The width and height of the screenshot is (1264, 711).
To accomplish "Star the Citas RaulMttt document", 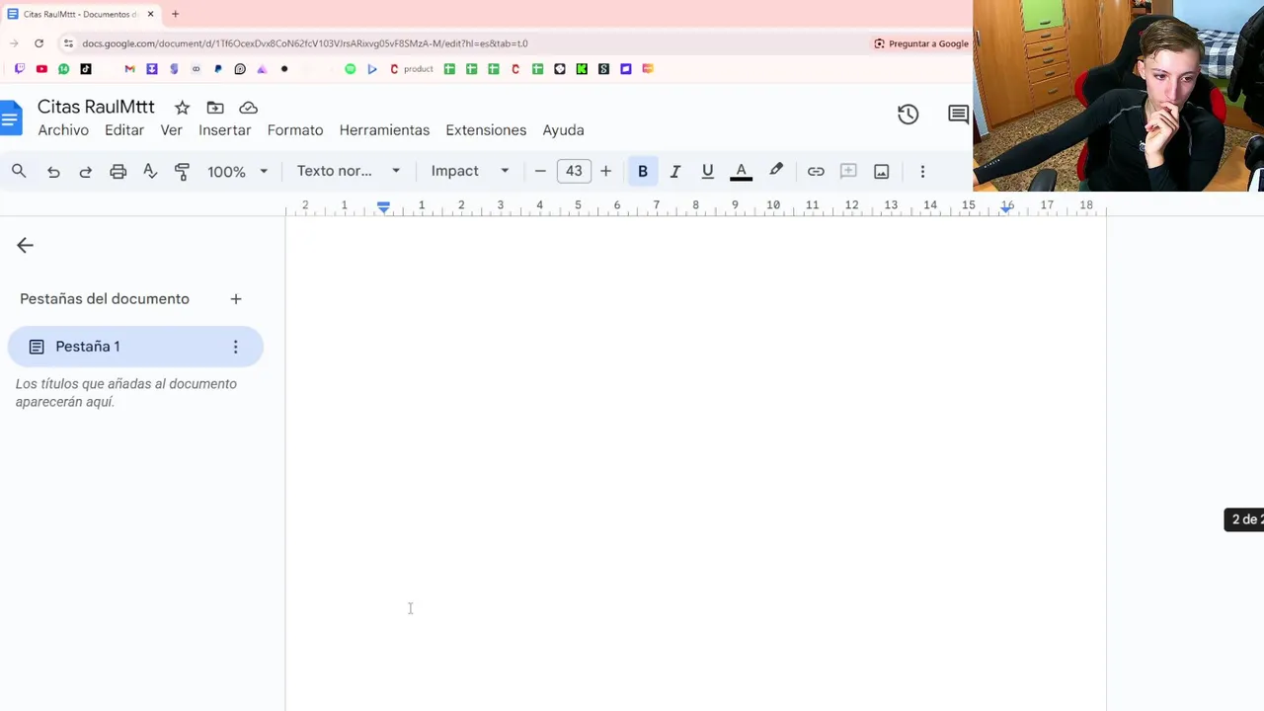I will [x=182, y=108].
